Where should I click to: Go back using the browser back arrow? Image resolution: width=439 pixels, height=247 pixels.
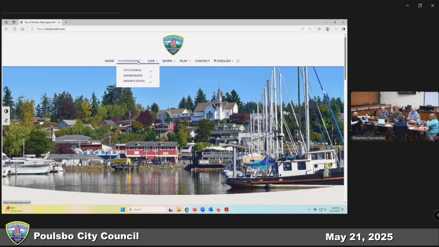tap(7, 29)
